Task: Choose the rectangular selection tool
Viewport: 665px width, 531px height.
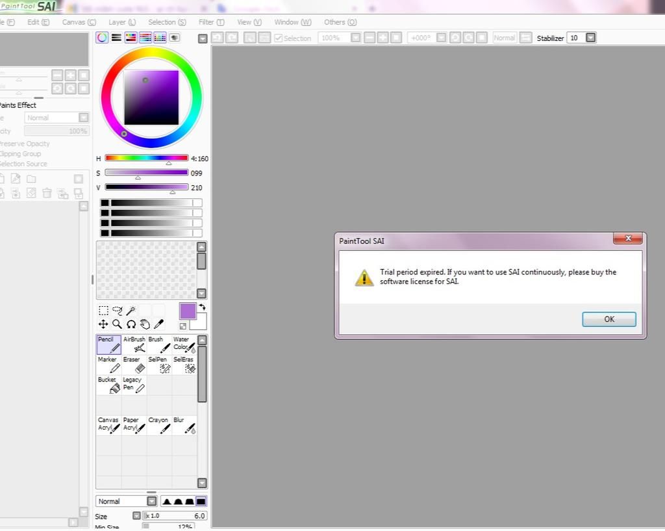Action: [103, 311]
